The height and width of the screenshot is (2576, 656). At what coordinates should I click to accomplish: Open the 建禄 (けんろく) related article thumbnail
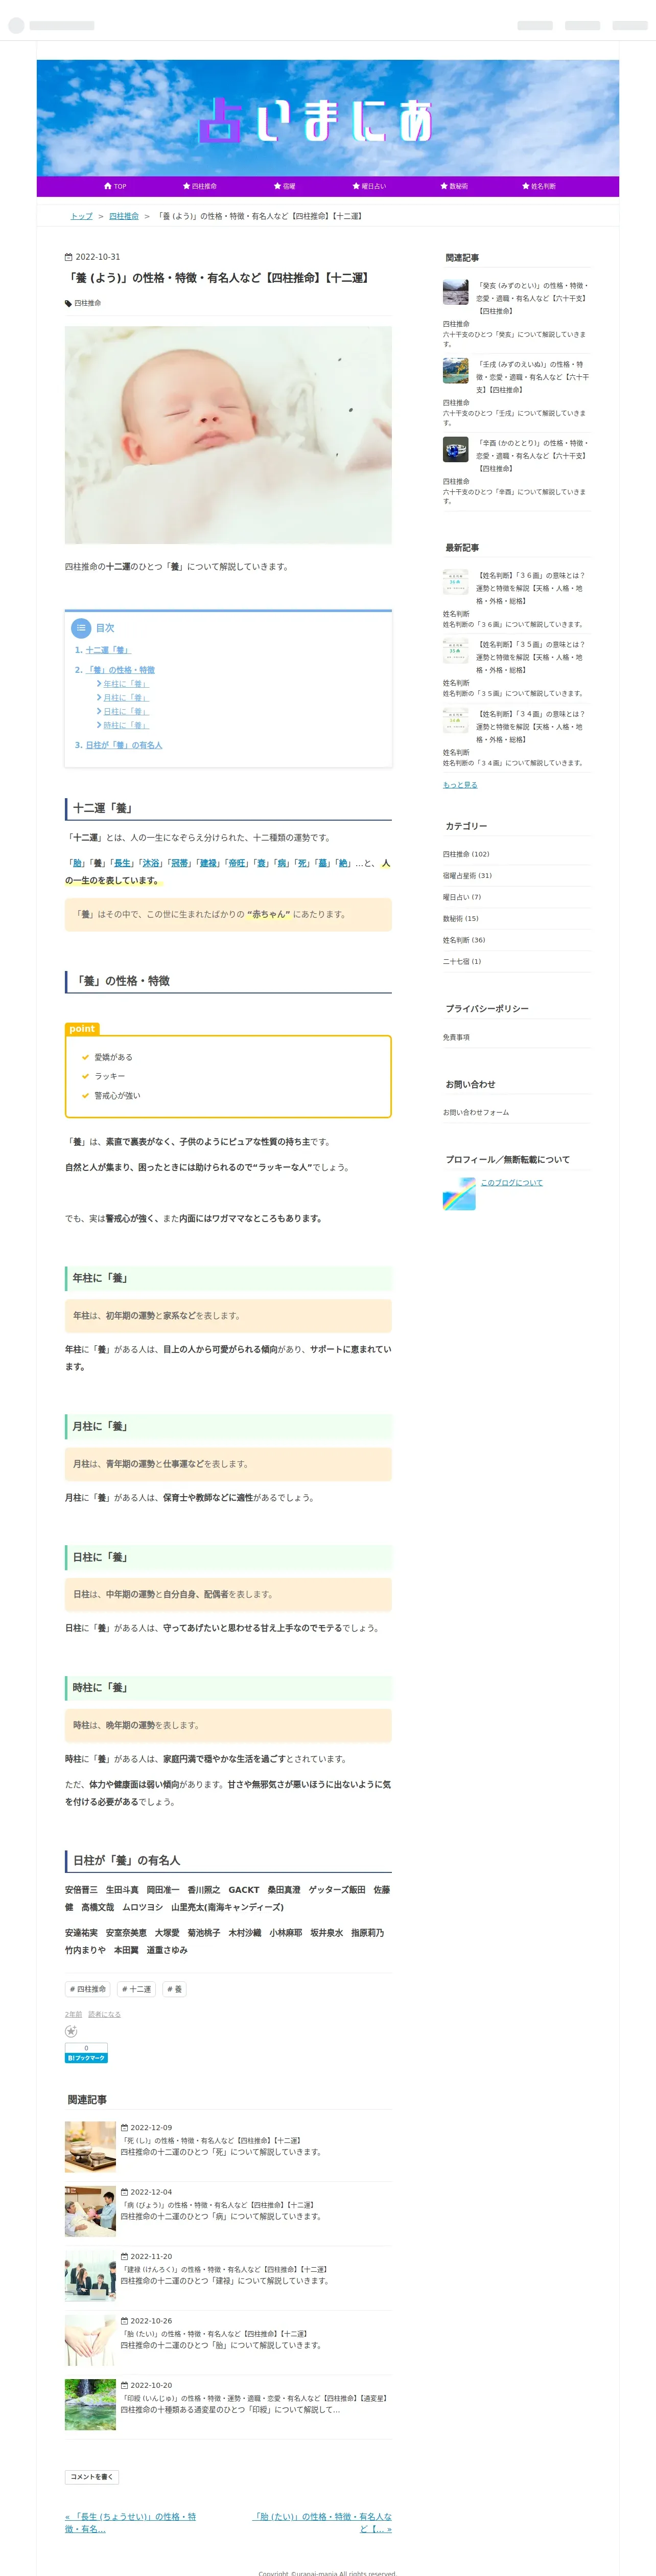(90, 2276)
